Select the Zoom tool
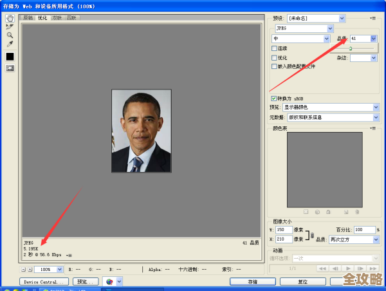 coord(10,35)
